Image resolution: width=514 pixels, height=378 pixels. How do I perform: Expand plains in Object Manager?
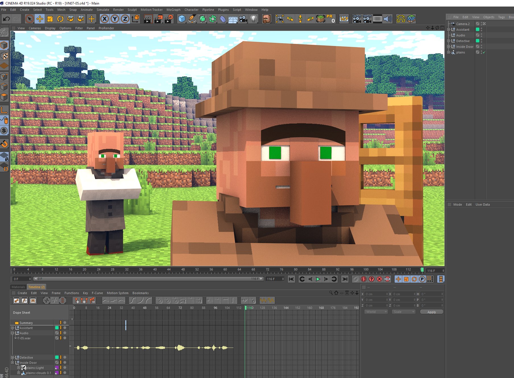[449, 52]
